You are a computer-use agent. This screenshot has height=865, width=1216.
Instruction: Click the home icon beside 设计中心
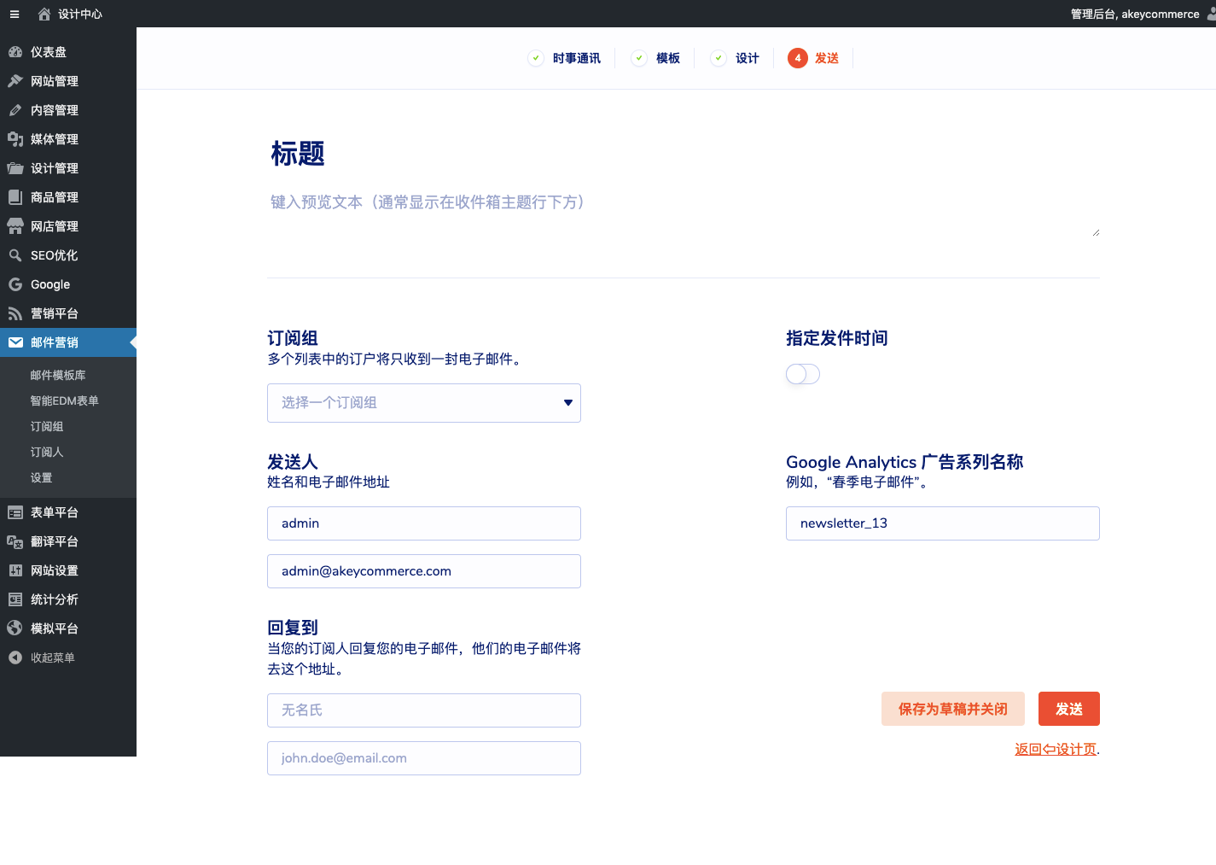(x=44, y=14)
